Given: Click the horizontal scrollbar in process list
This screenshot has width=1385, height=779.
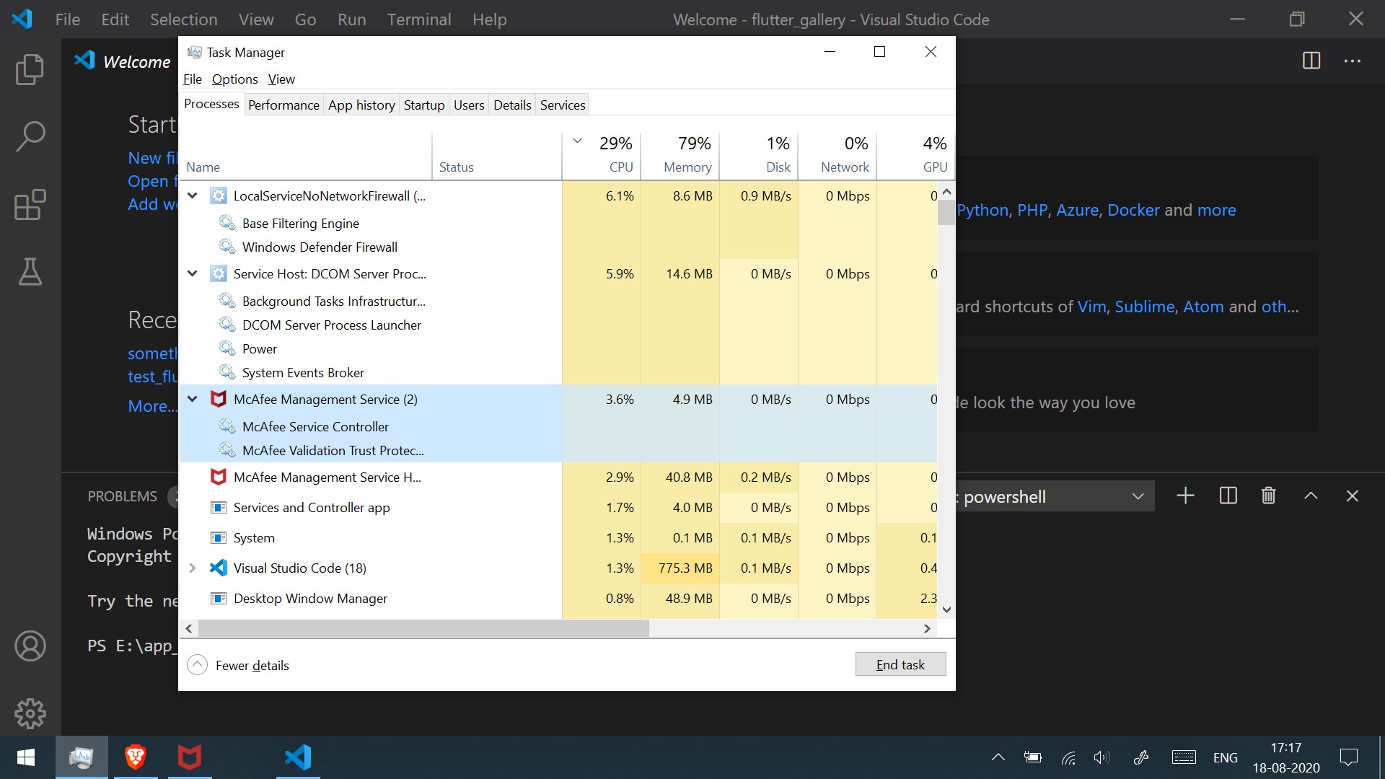Looking at the screenshot, I should 423,628.
